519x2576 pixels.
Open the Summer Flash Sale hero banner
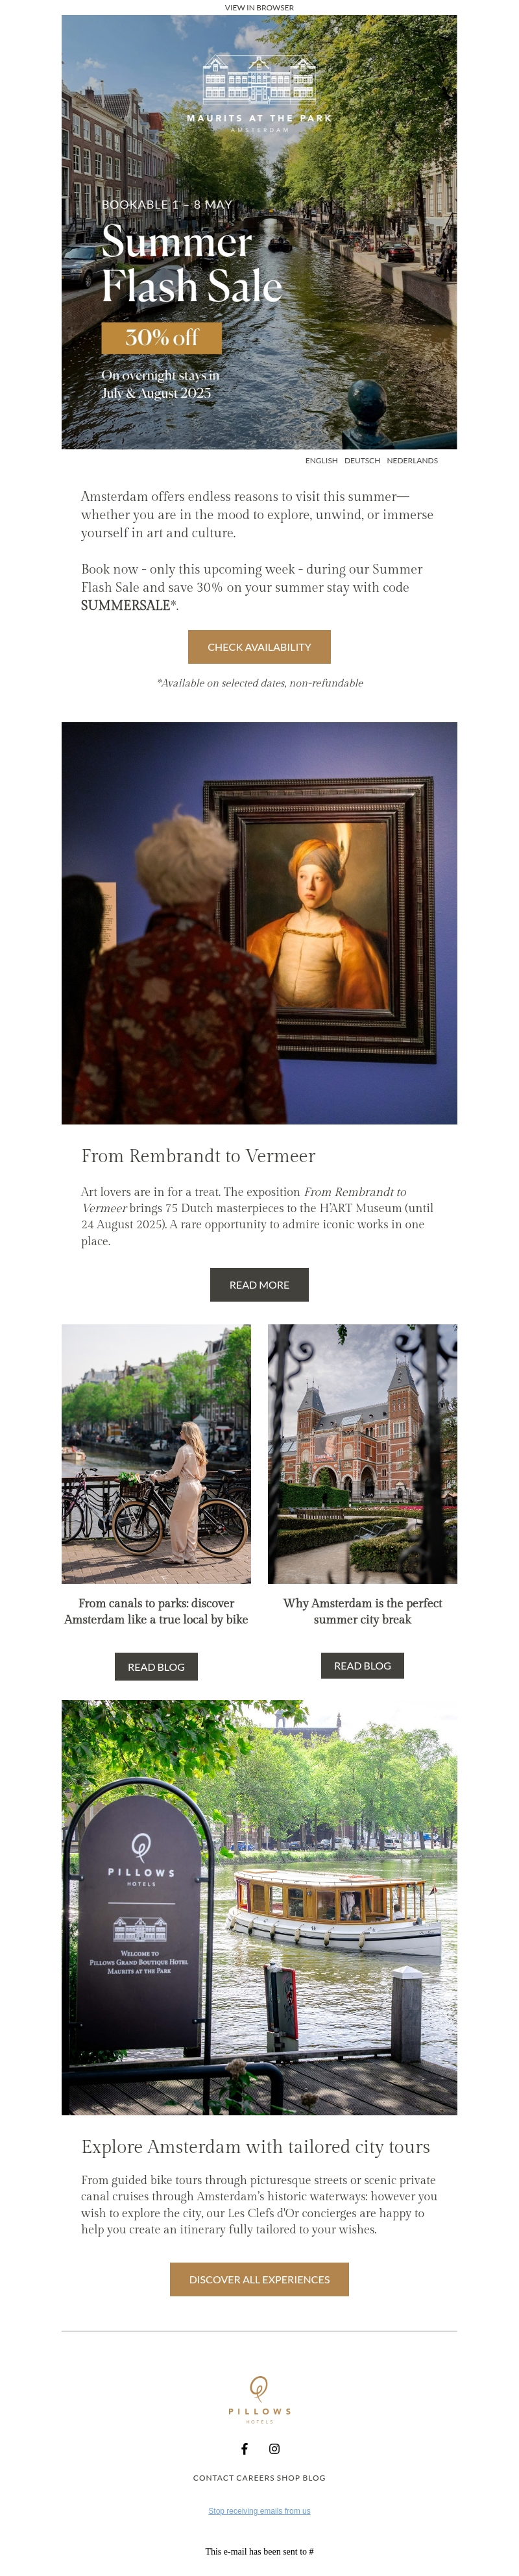(259, 232)
